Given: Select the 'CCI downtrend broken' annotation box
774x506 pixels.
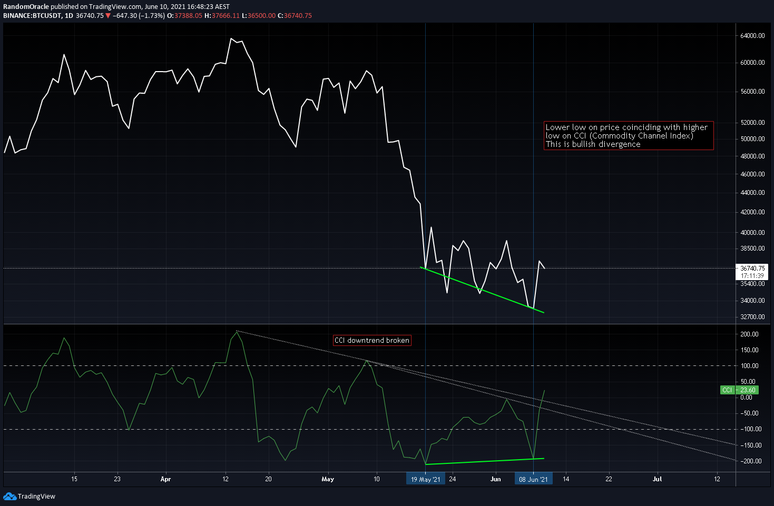Looking at the screenshot, I should point(372,340).
